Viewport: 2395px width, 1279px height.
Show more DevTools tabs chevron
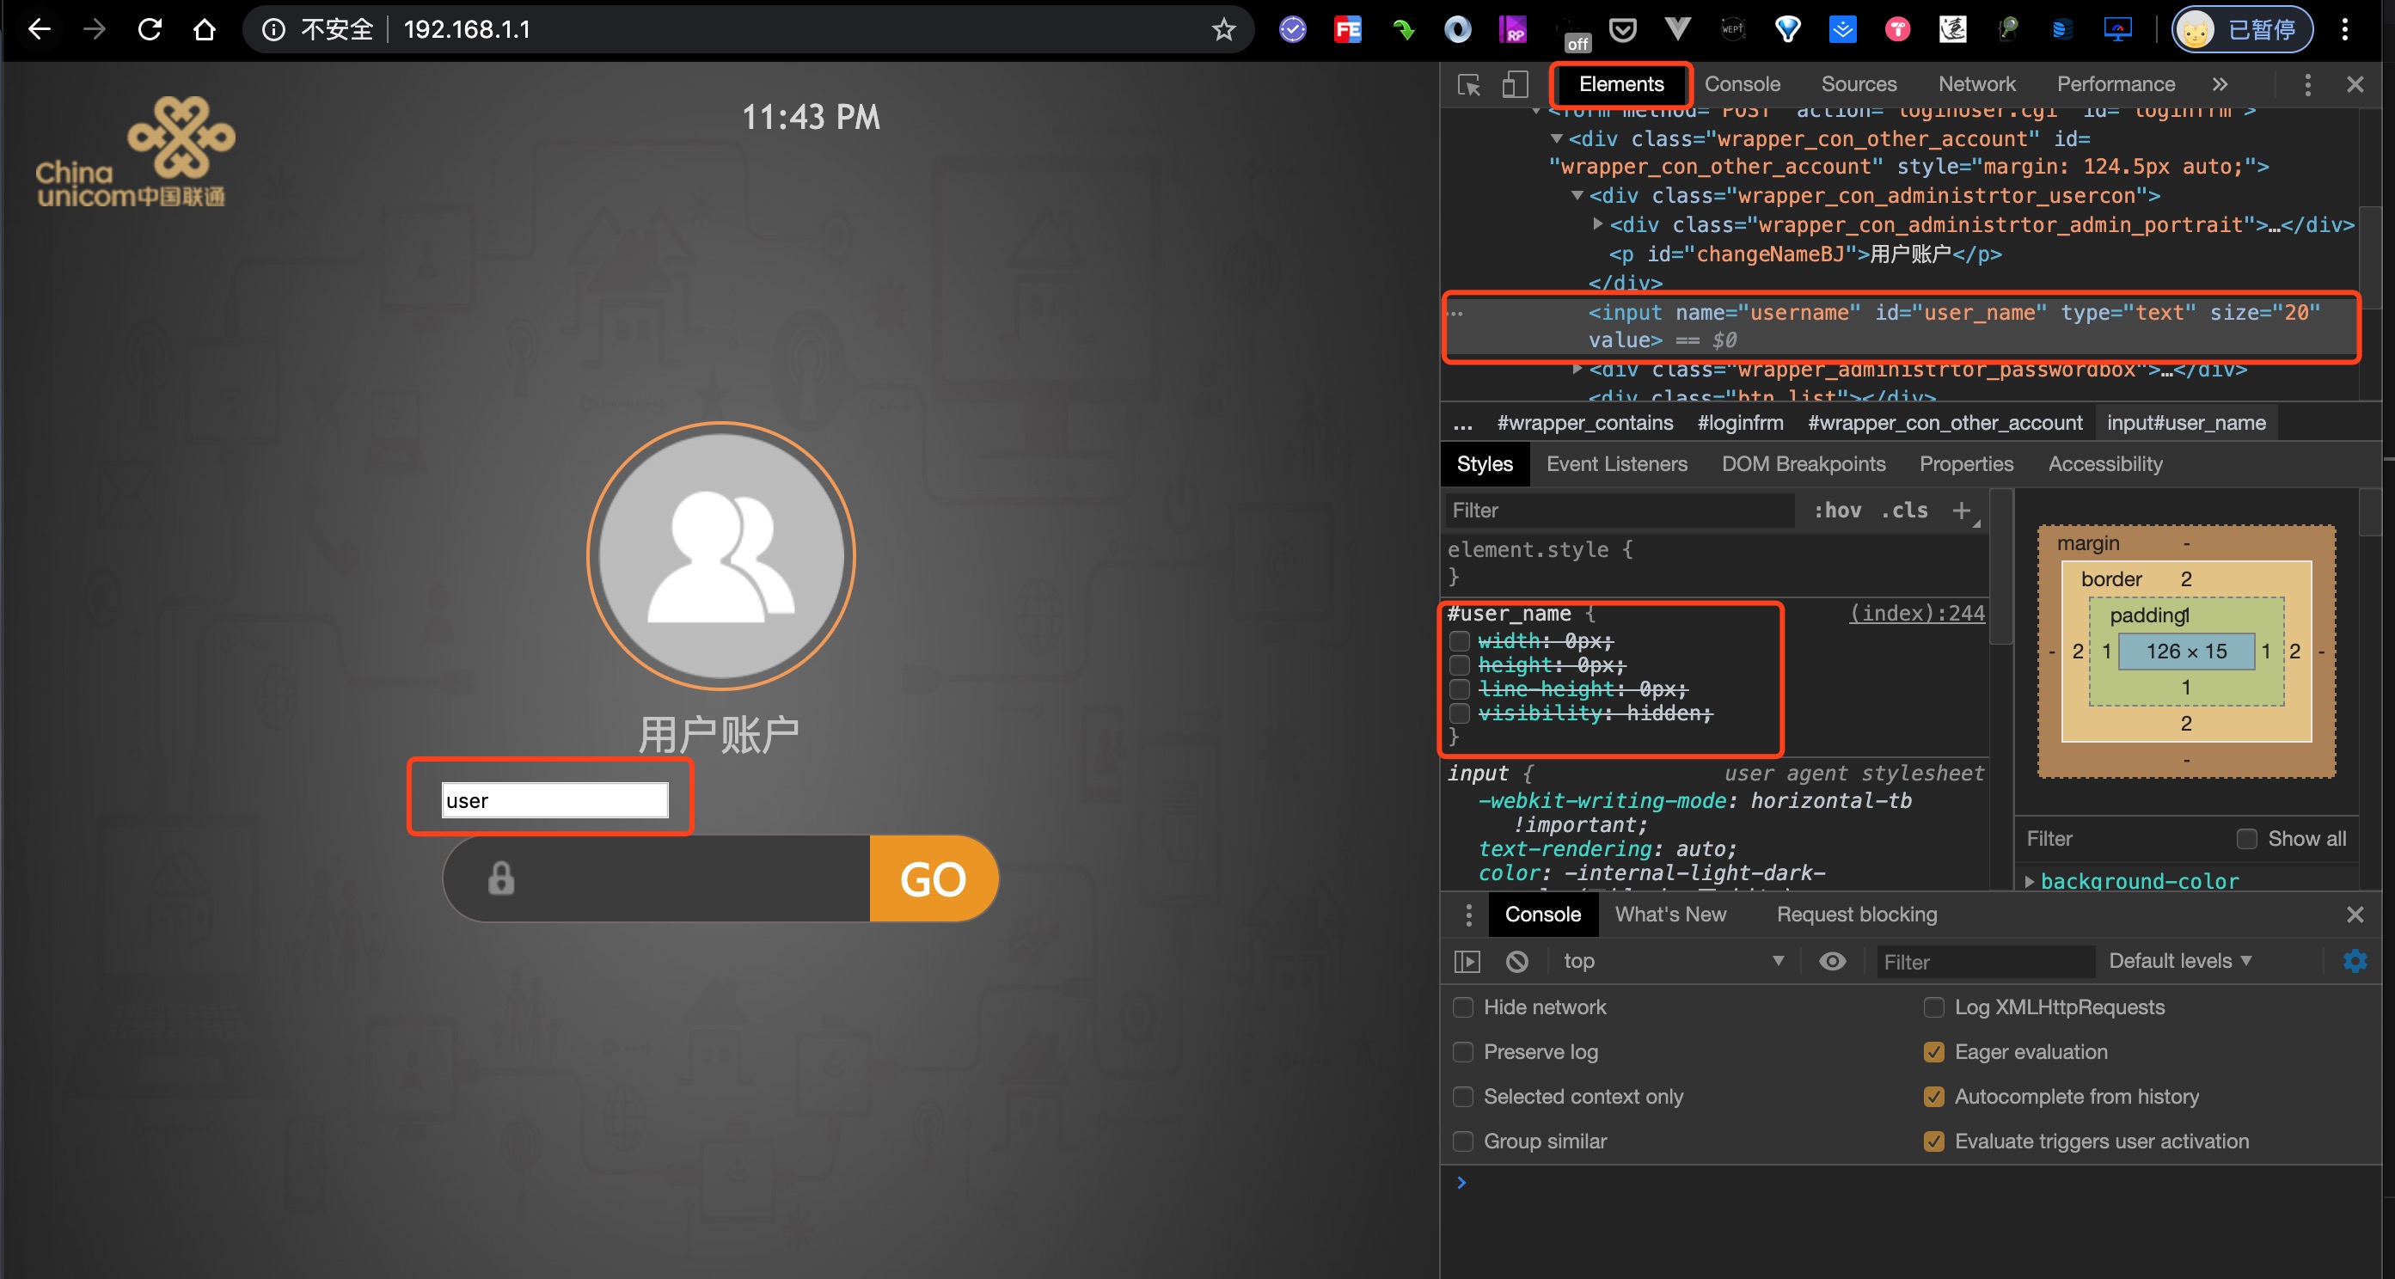pos(2220,84)
